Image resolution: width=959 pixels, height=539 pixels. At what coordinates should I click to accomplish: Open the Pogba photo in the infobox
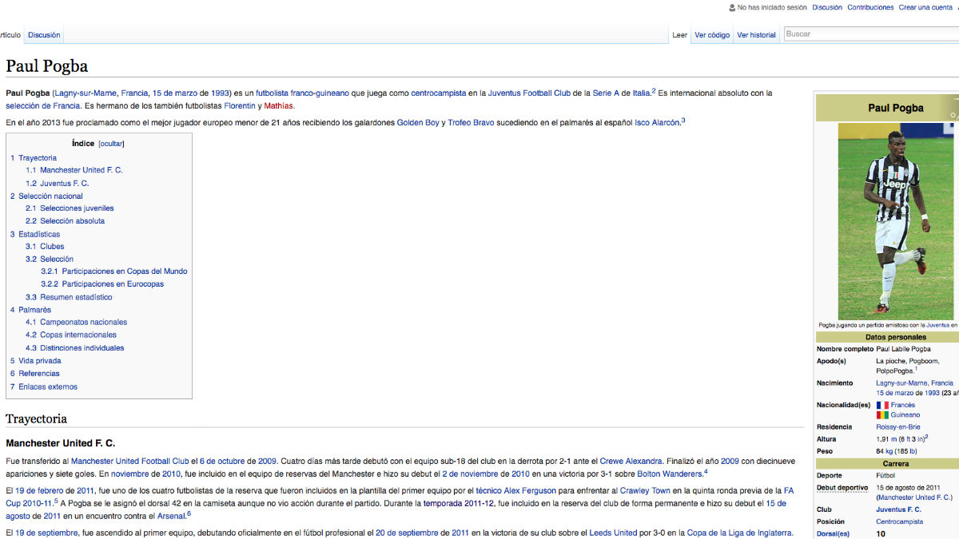coord(895,221)
